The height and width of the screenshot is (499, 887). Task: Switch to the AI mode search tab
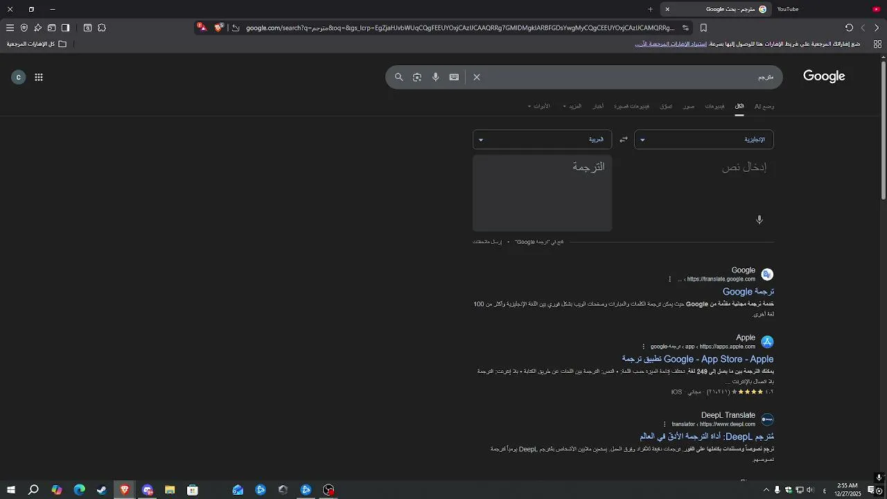pyautogui.click(x=764, y=106)
